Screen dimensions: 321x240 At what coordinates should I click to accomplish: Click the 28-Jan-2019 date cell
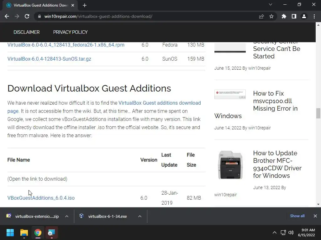(170, 198)
